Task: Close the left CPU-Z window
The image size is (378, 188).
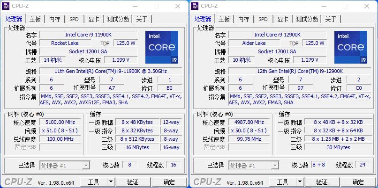Action: tap(178, 6)
